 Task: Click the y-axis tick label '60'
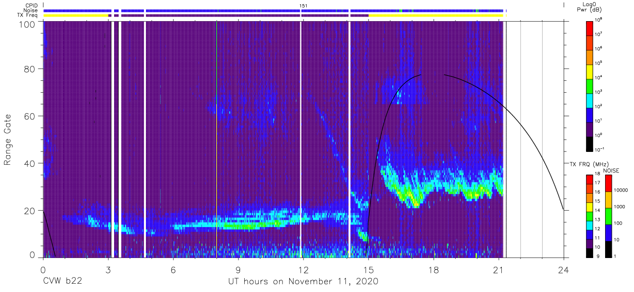pyautogui.click(x=30, y=116)
